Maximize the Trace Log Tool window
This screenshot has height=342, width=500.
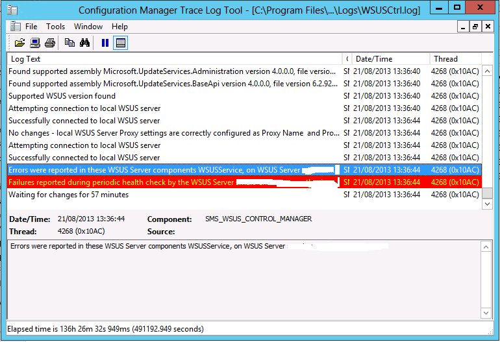coord(457,8)
